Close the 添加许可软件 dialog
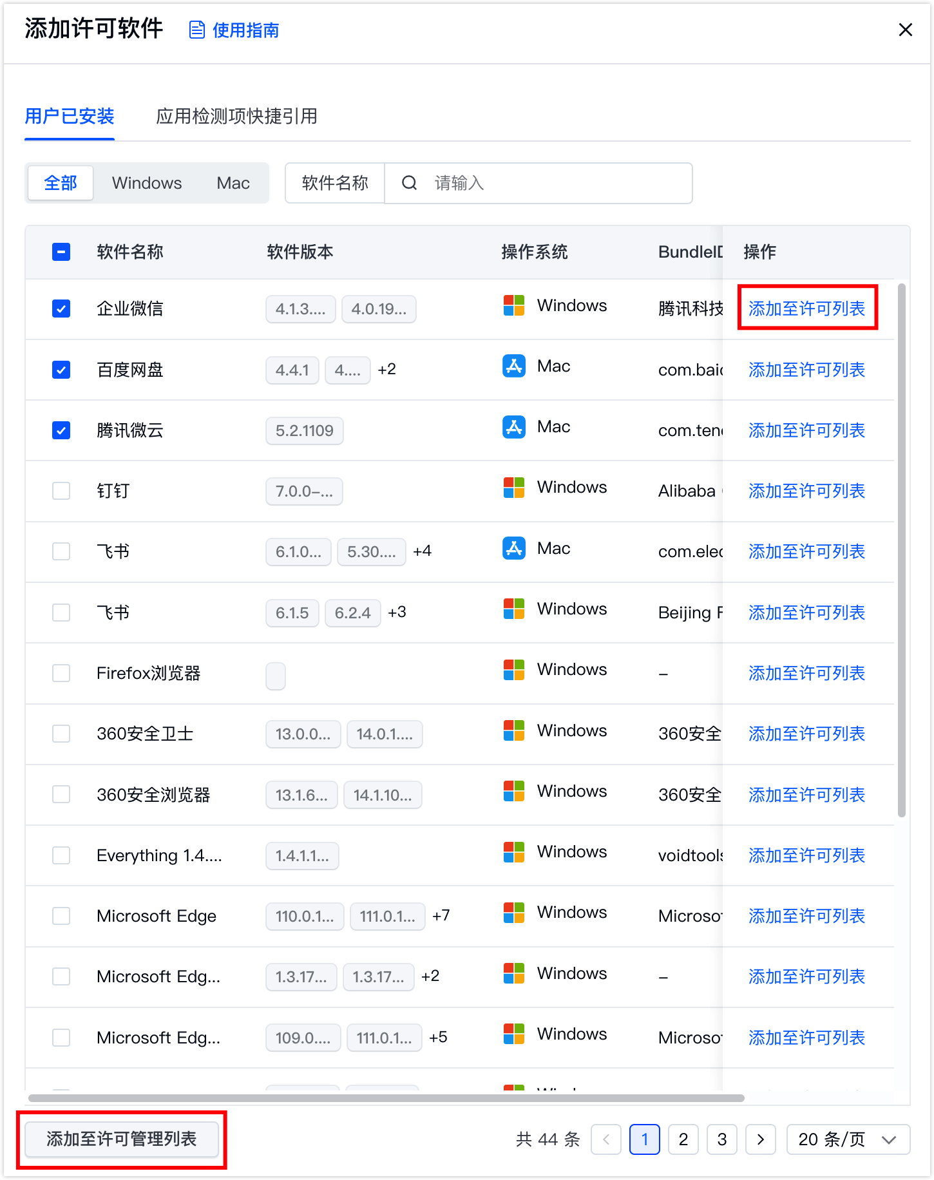934x1180 pixels. 905,30
